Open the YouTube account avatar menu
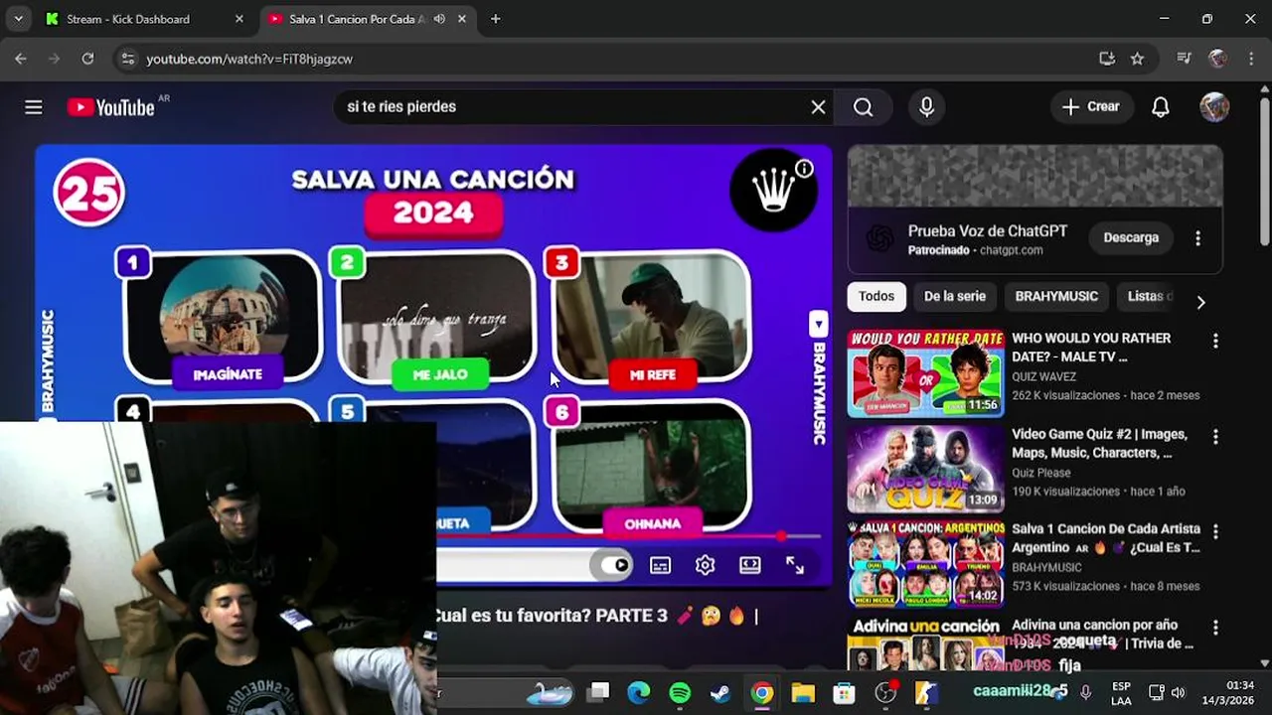This screenshot has width=1272, height=715. [x=1214, y=107]
